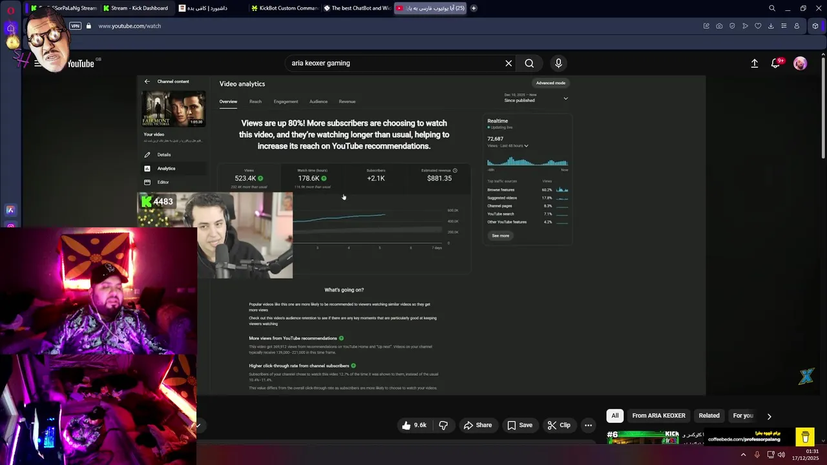827x465 pixels.
Task: Select the Overview analytics tab
Action: click(x=228, y=101)
